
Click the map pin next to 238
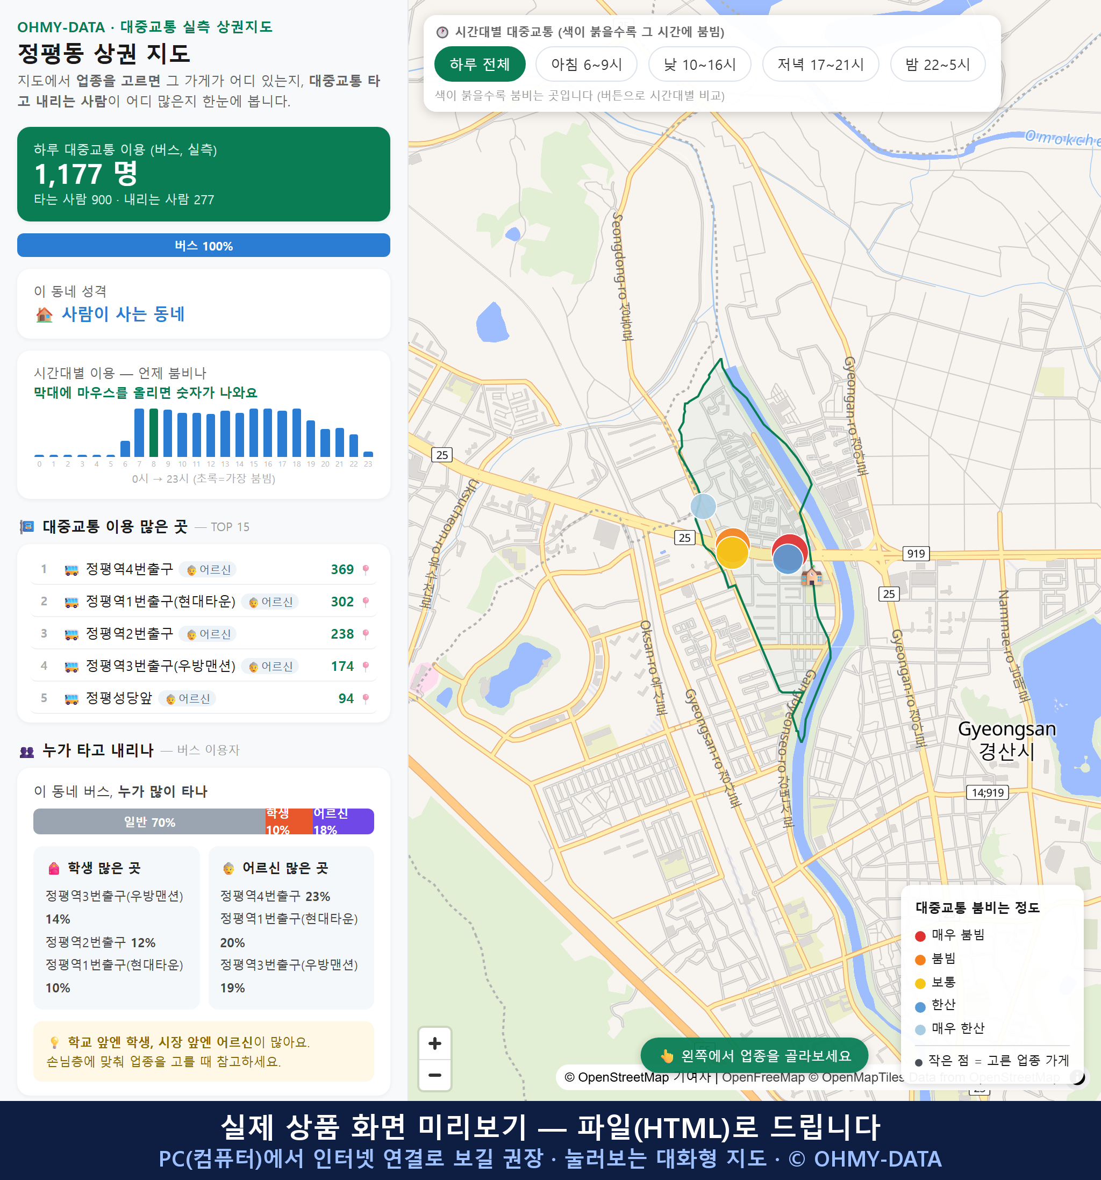[366, 634]
